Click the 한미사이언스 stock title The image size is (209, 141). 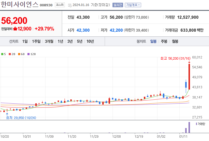20,5
